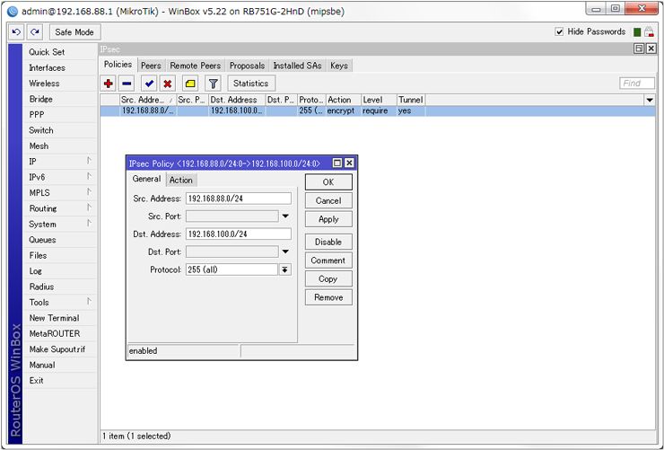Click the yellow Comment note icon

coord(190,84)
